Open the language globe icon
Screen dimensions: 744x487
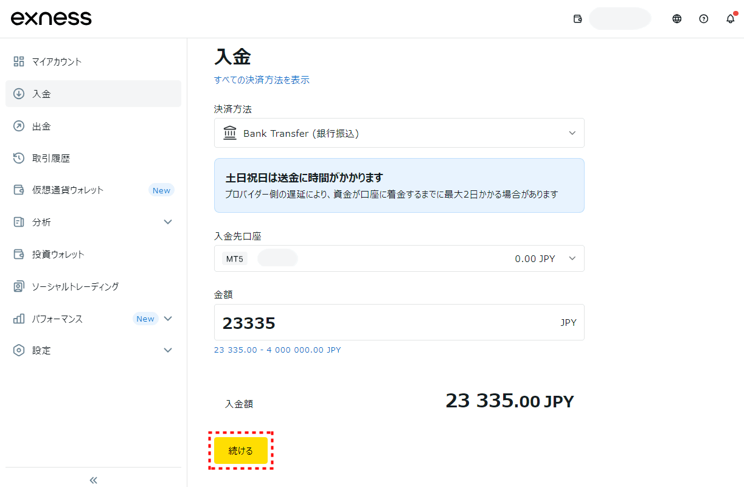tap(676, 19)
